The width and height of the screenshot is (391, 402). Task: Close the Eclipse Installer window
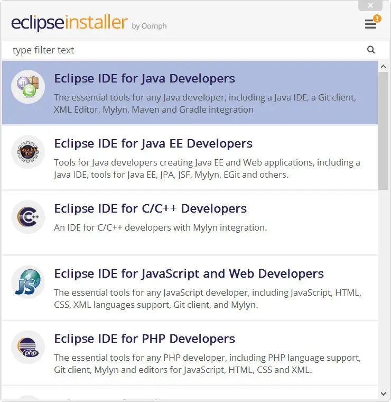tap(370, 5)
